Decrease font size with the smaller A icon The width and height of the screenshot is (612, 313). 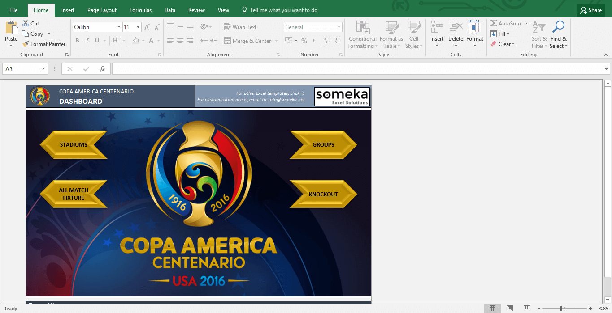point(156,27)
